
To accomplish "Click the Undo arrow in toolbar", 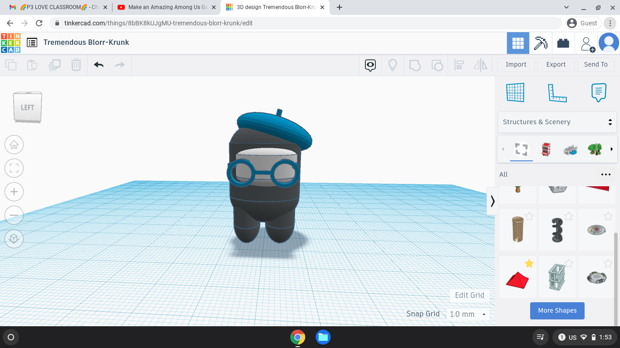I will pyautogui.click(x=98, y=65).
